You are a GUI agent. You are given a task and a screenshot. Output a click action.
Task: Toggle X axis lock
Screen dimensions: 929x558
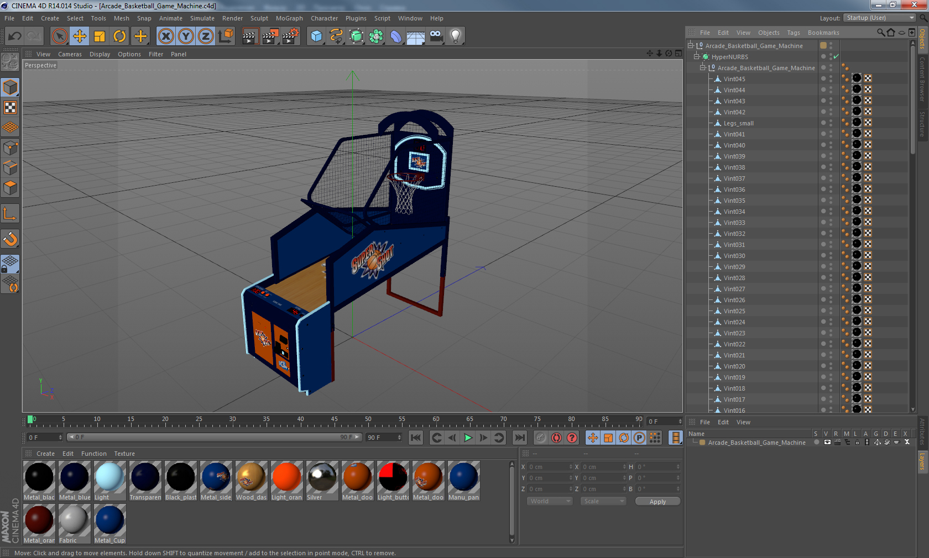click(x=165, y=36)
